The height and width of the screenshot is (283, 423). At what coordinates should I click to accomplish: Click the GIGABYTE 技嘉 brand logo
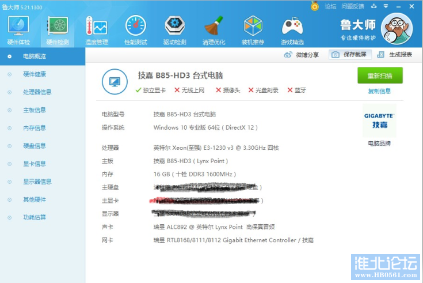(379, 120)
